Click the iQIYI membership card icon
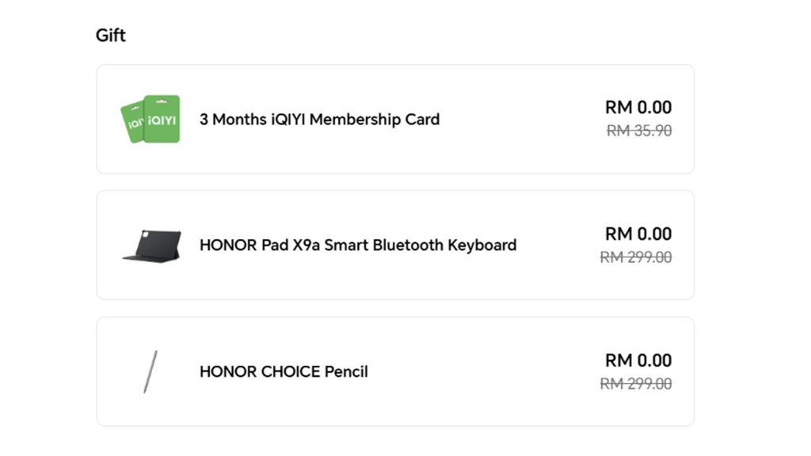This screenshot has height=456, width=811. click(150, 120)
